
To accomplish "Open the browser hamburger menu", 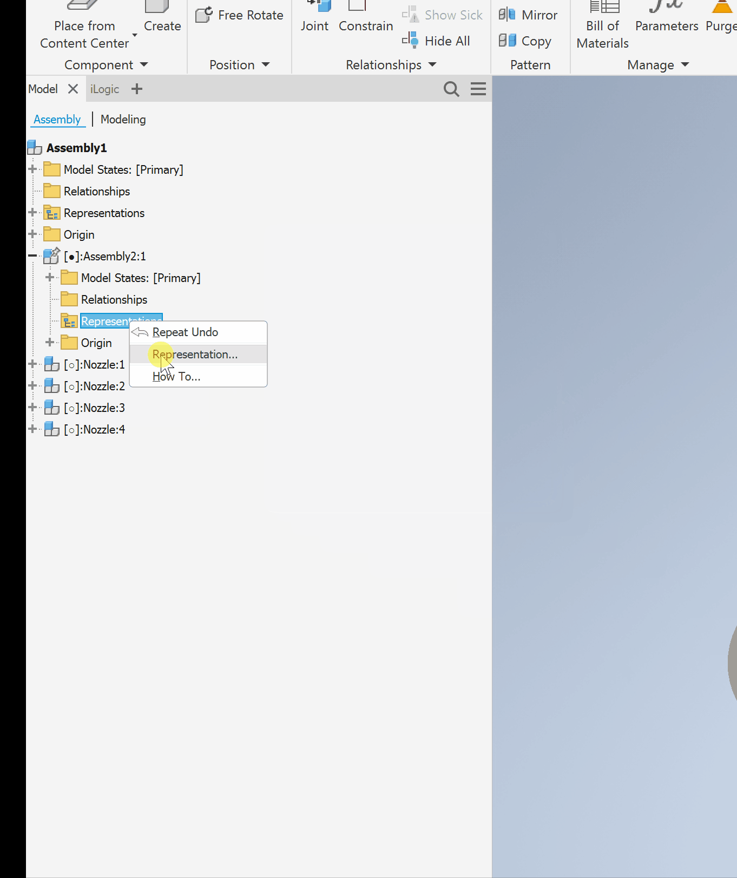I will pyautogui.click(x=478, y=89).
